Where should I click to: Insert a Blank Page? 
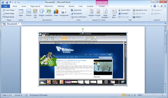pos(8,13)
